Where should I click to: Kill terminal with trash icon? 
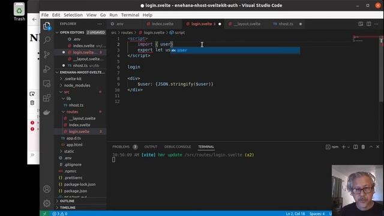[363, 146]
